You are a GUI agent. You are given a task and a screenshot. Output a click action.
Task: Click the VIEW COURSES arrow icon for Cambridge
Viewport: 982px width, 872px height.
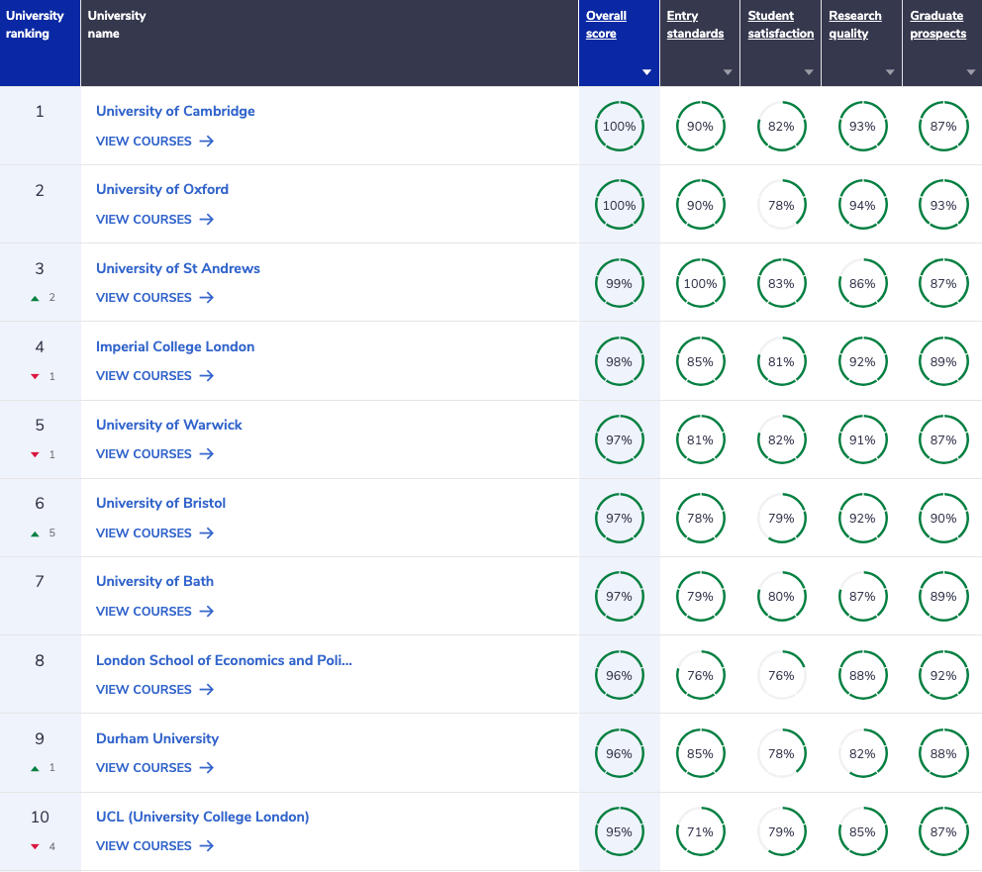click(x=208, y=141)
